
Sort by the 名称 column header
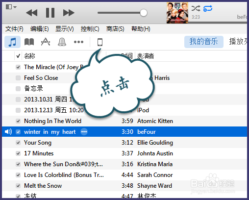pyautogui.click(x=29, y=56)
